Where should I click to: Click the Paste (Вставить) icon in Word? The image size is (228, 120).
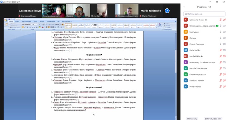pyautogui.click(x=7, y=25)
